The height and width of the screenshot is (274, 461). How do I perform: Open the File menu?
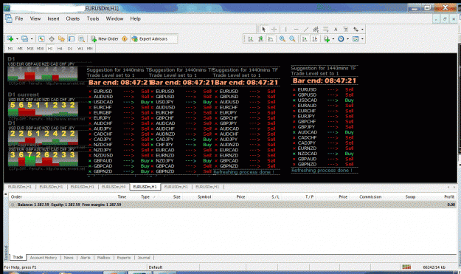click(19, 18)
